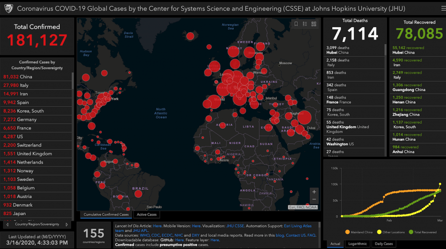Open the Contact US link

tap(296, 236)
